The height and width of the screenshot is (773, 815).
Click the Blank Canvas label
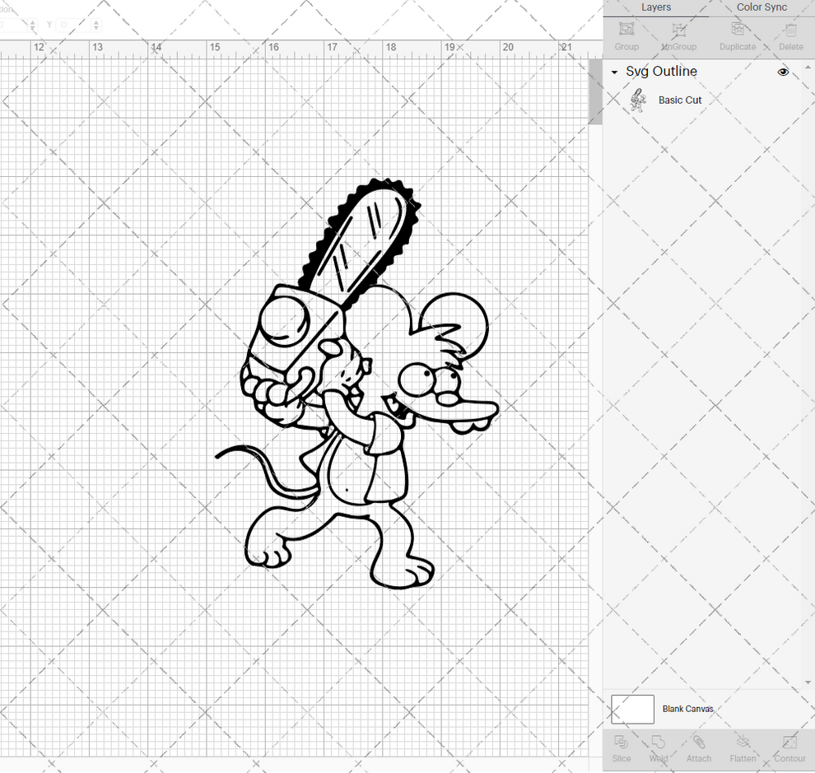tap(688, 709)
